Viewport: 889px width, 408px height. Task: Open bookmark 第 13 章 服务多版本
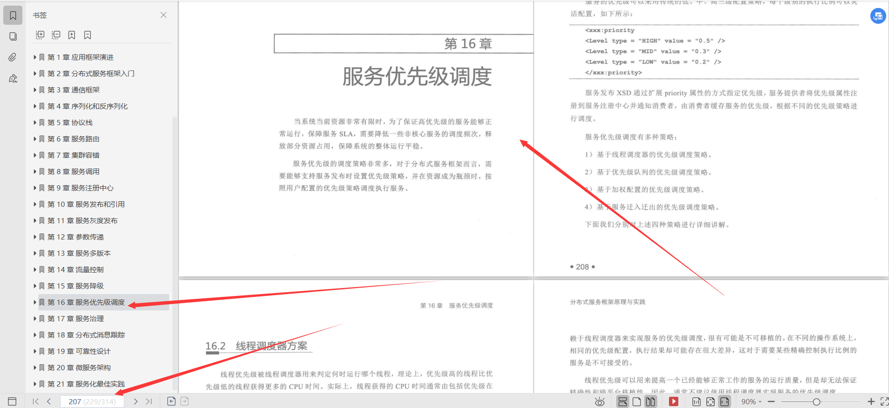tap(79, 253)
